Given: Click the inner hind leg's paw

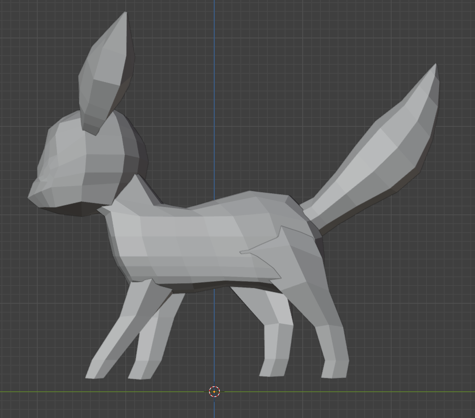Looking at the screenshot, I should point(271,368).
